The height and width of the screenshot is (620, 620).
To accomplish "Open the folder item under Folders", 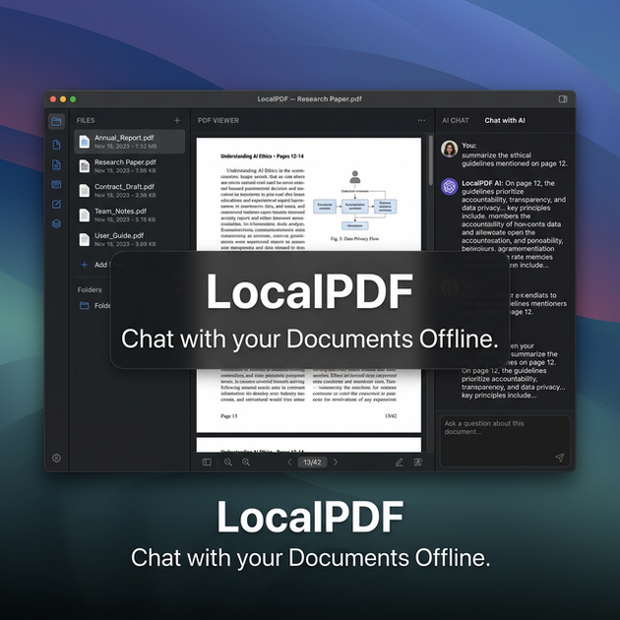I will [94, 306].
